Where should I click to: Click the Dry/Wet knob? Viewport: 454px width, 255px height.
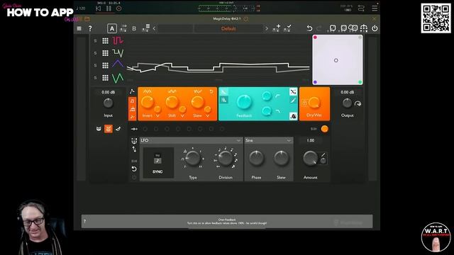pyautogui.click(x=314, y=102)
